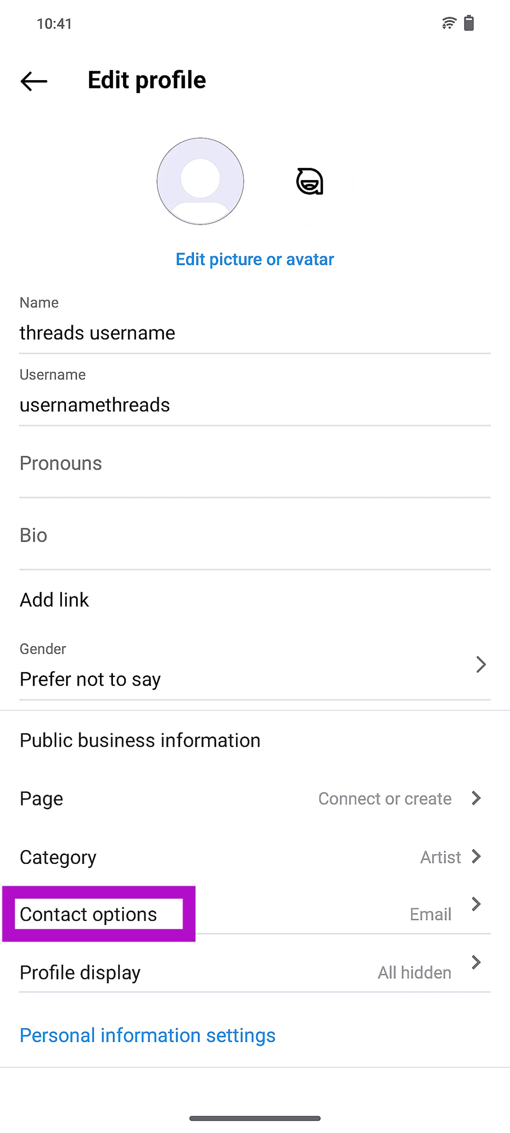Open Edit picture or avatar link

click(x=255, y=259)
